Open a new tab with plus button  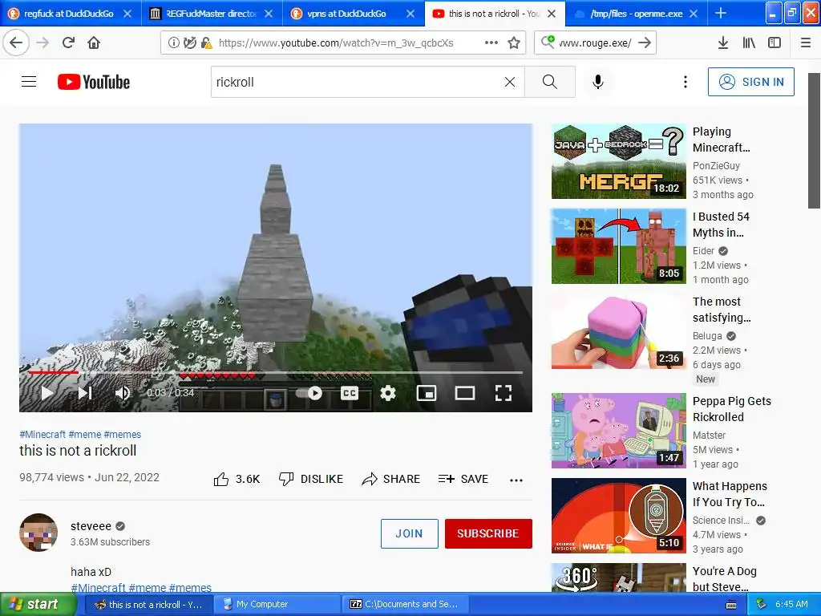point(721,13)
